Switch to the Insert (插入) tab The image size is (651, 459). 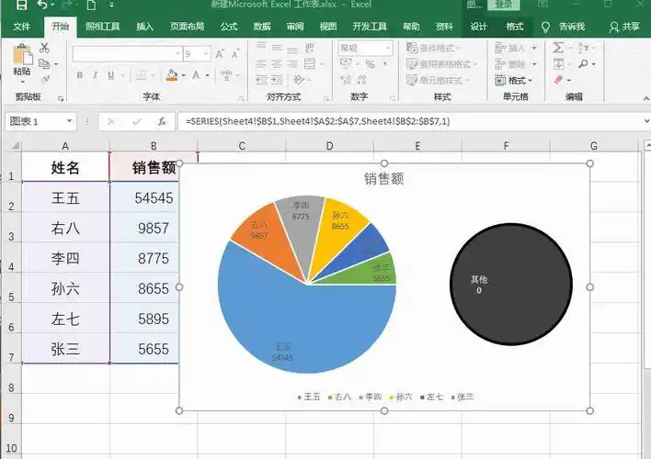click(x=145, y=27)
